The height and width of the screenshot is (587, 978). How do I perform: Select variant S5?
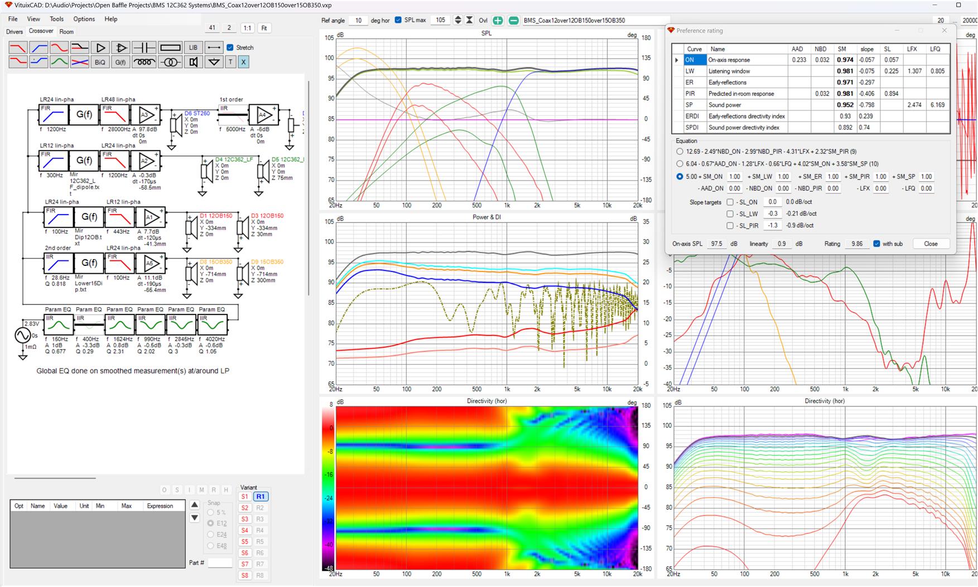pyautogui.click(x=245, y=542)
